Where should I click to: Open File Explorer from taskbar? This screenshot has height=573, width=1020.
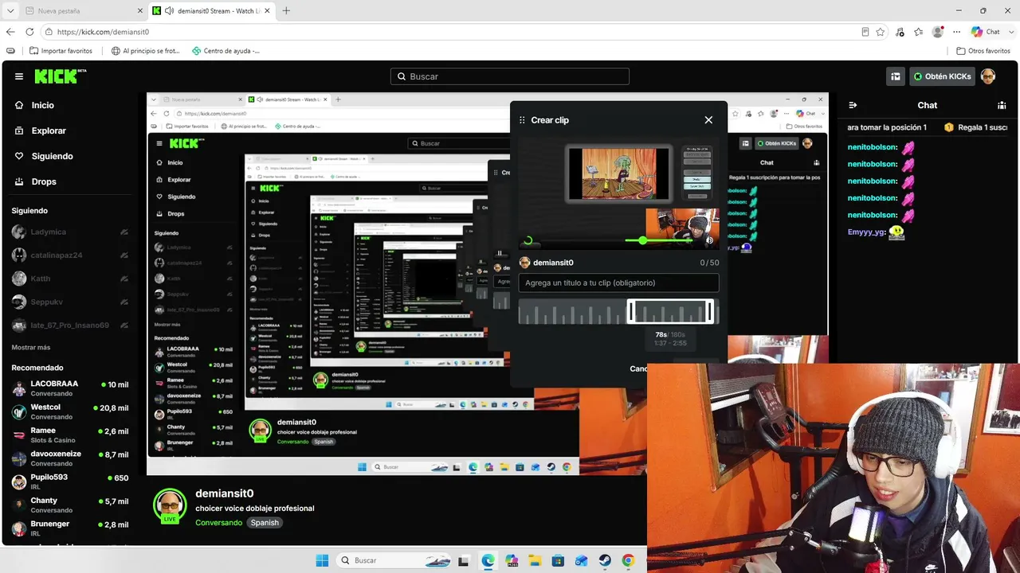[535, 560]
